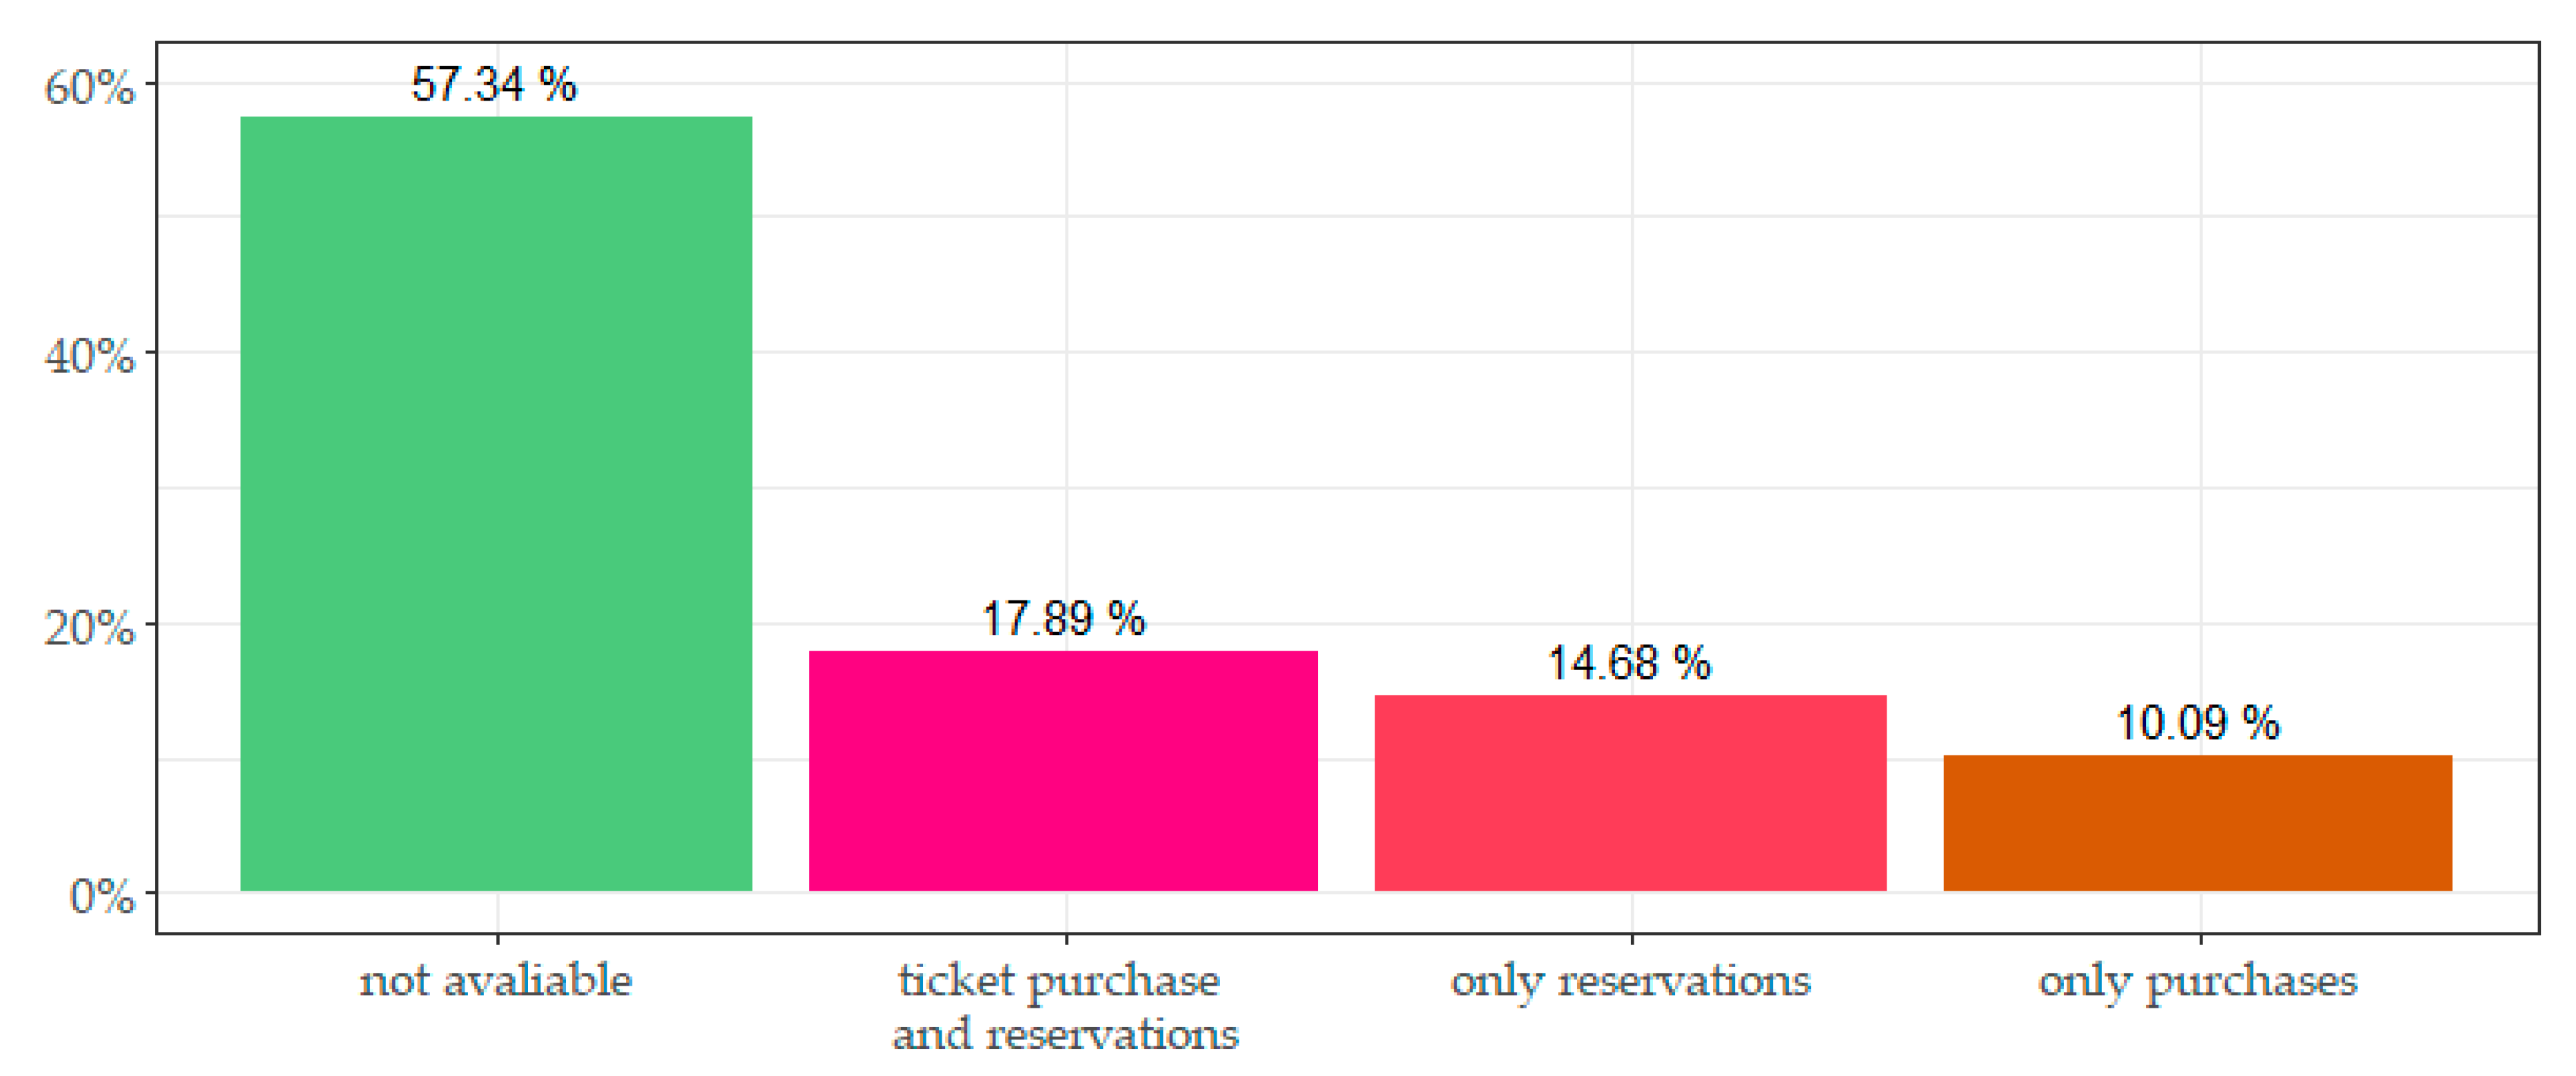Click the 17.89 % value label
The width and height of the screenshot is (2576, 1076).
pos(1063,619)
